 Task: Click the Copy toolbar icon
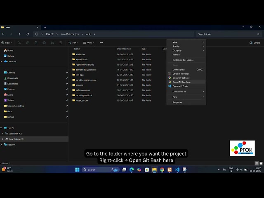28,43
